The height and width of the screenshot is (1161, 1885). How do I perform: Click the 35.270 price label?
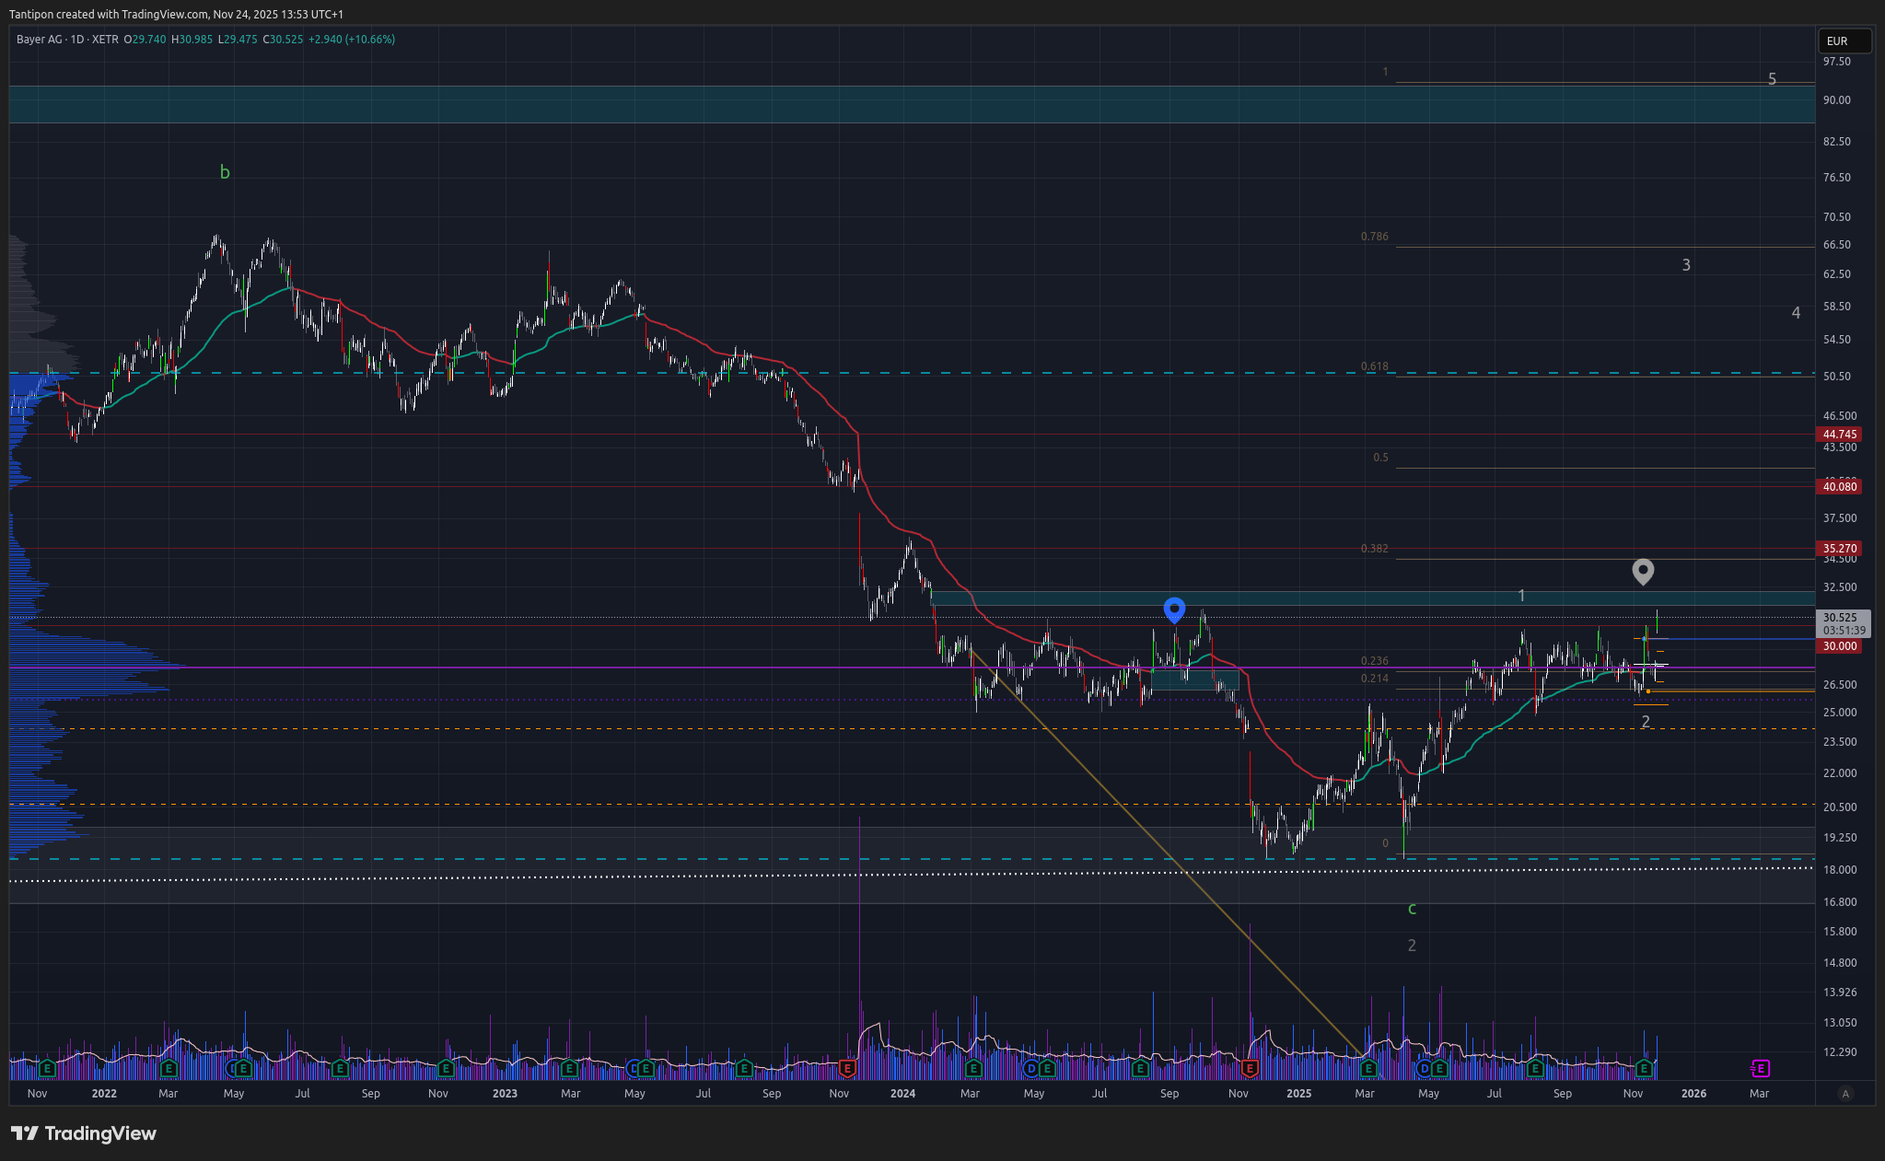pyautogui.click(x=1839, y=548)
